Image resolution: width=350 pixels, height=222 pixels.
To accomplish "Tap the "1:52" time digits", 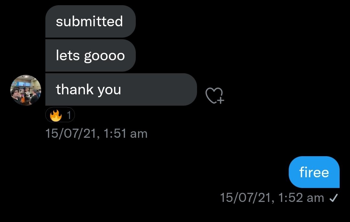I will (x=290, y=198).
